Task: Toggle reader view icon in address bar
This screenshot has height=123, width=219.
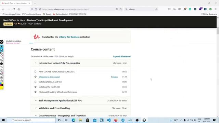Action: (x=116, y=9)
